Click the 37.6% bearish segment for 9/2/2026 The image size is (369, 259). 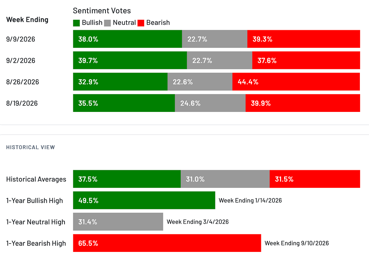point(306,60)
